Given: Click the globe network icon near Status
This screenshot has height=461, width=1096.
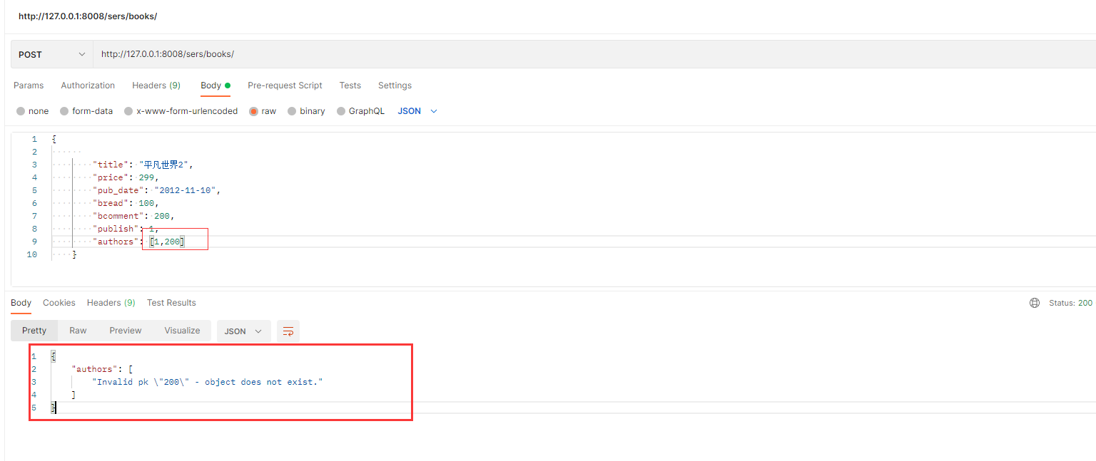Looking at the screenshot, I should coord(1035,303).
